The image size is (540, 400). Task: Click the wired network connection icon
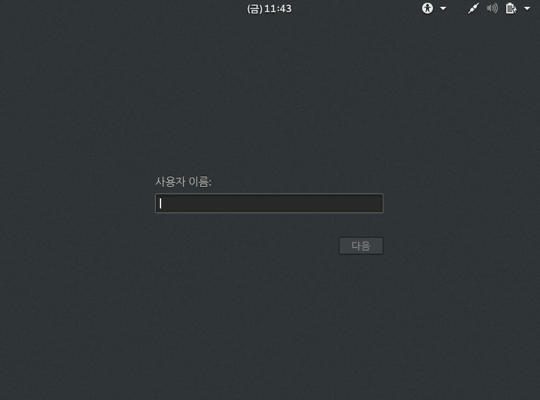tap(473, 8)
